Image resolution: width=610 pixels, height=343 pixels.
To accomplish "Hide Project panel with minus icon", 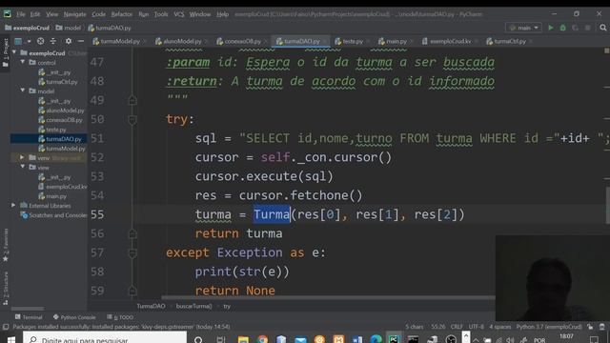I will click(x=80, y=41).
